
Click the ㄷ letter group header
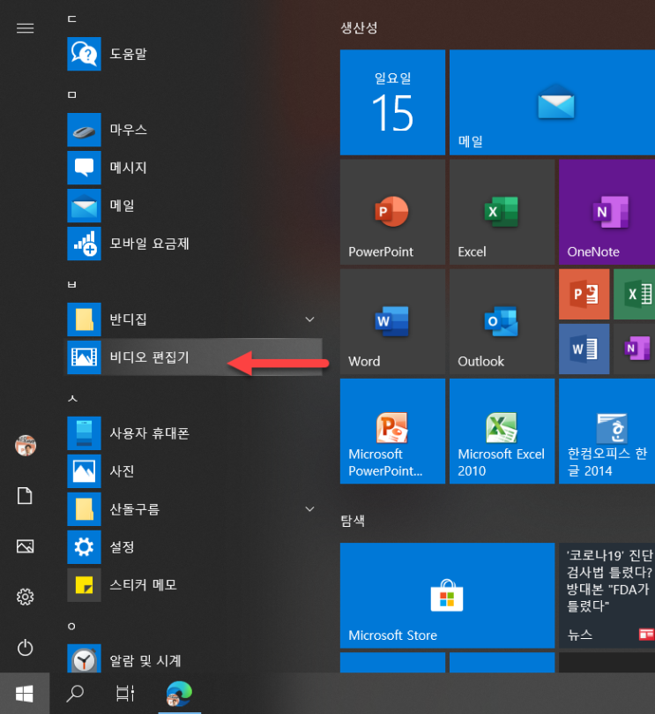pyautogui.click(x=72, y=19)
